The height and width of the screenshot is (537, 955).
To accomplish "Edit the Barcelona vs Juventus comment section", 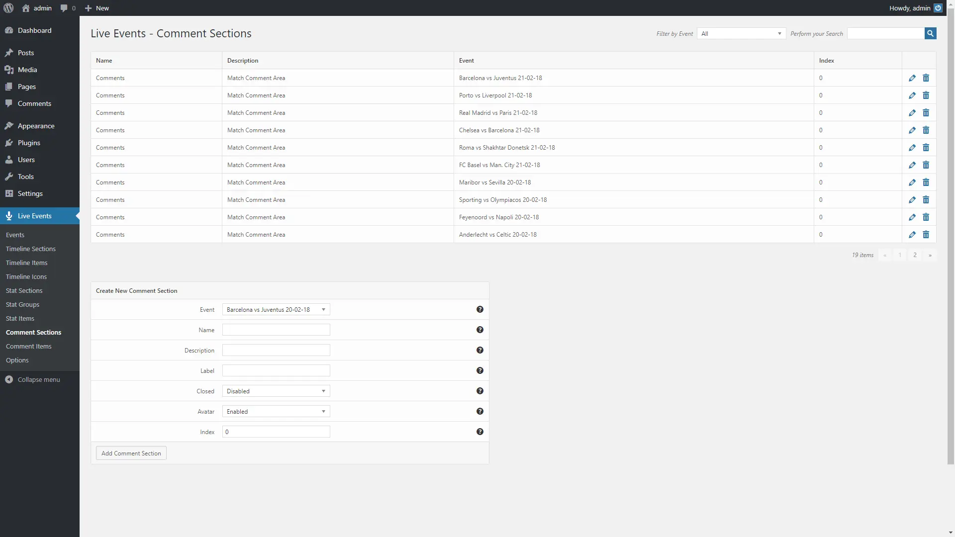I will coord(912,78).
